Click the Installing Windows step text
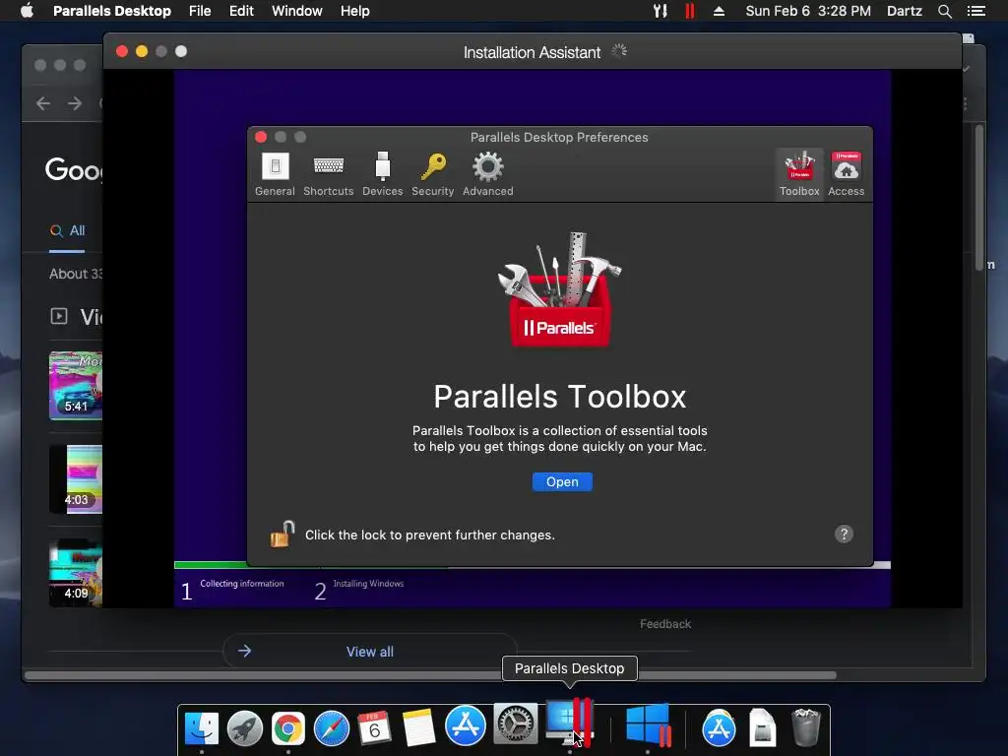 [368, 584]
